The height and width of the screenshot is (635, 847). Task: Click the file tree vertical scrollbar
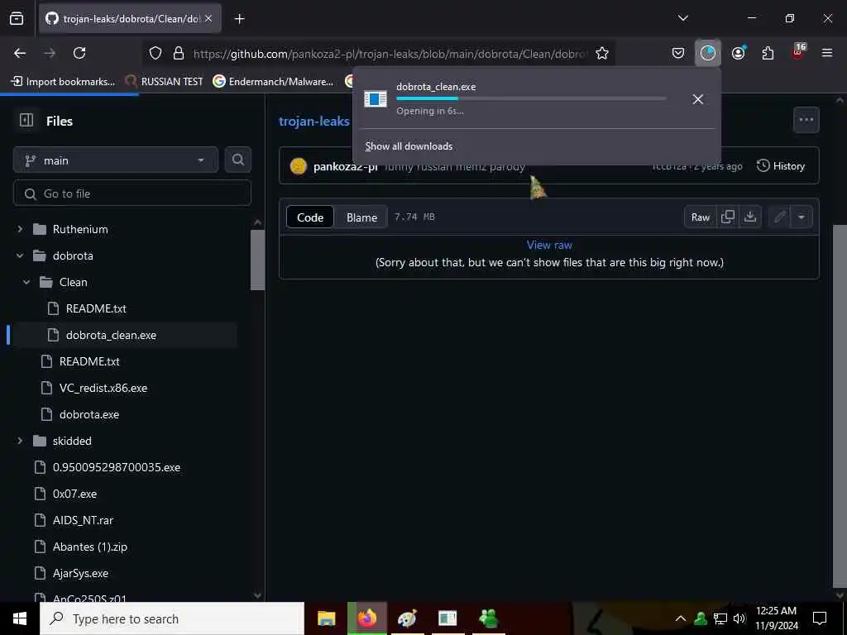[258, 260]
